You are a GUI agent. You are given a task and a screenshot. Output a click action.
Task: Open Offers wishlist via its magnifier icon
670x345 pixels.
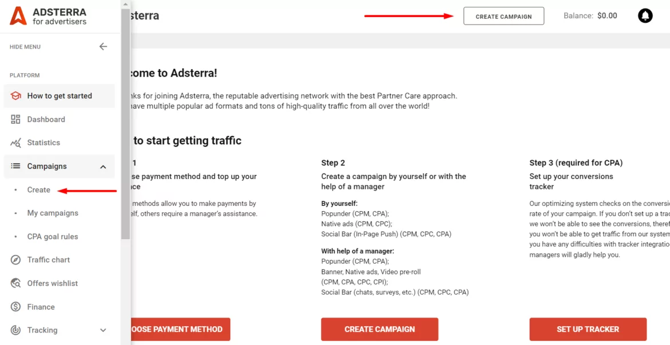point(14,283)
